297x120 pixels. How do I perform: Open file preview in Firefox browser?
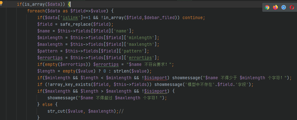pos(275,8)
